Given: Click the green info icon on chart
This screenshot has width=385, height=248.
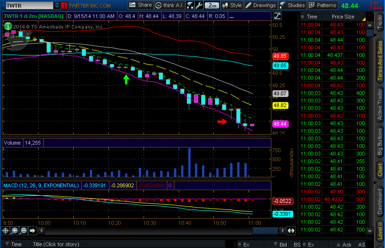Looking at the screenshot, I should pos(8,26).
